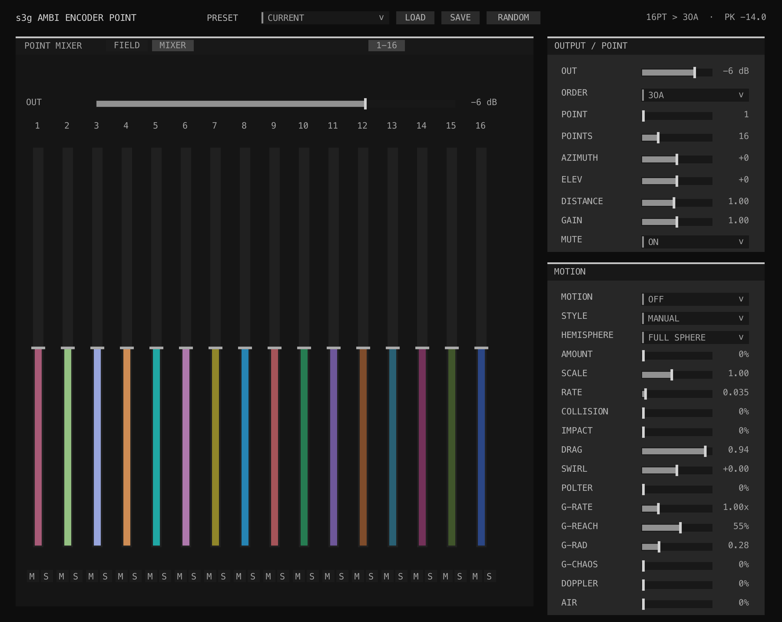The width and height of the screenshot is (782, 622).
Task: Switch to the MIXER tab
Action: 173,45
